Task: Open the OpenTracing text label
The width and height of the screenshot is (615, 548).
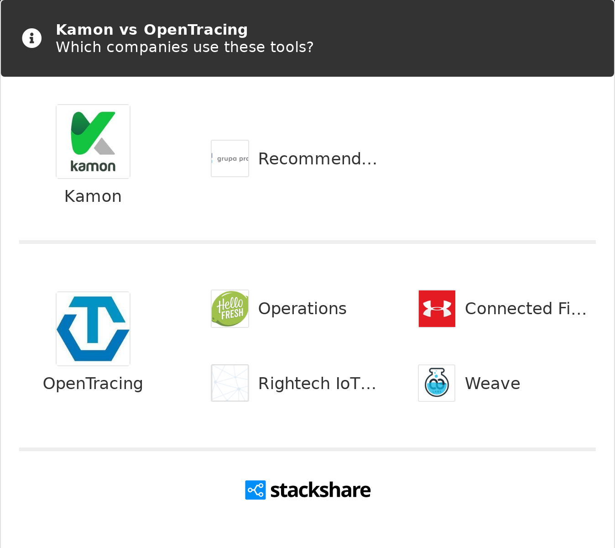Action: point(93,384)
